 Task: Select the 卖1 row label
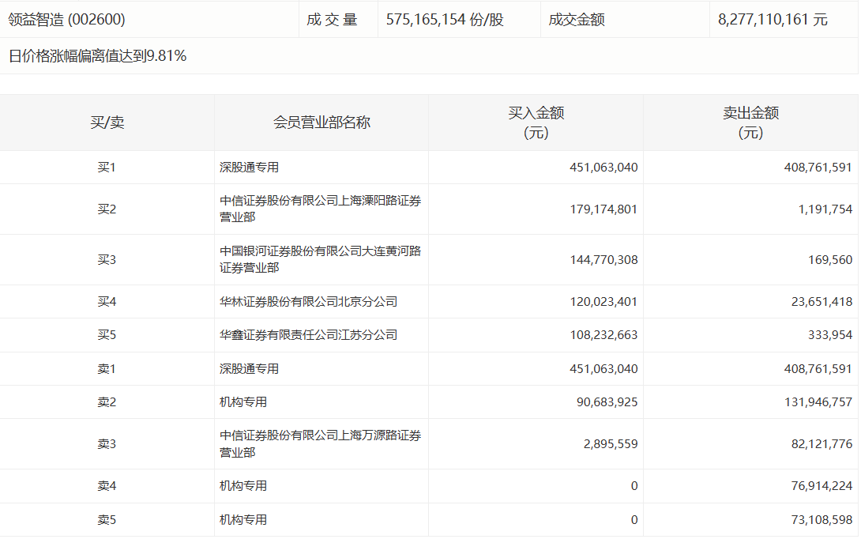click(107, 369)
